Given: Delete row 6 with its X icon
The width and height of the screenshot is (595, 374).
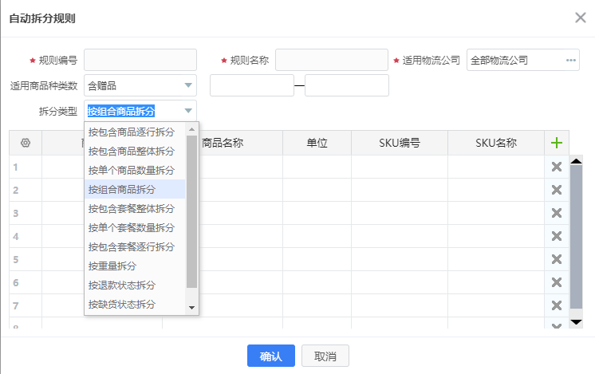Looking at the screenshot, I should tap(556, 282).
